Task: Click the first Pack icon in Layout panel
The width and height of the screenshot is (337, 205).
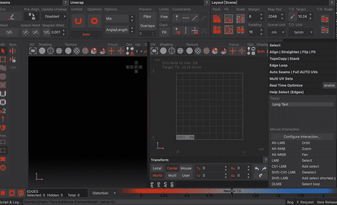Action: coord(217,19)
